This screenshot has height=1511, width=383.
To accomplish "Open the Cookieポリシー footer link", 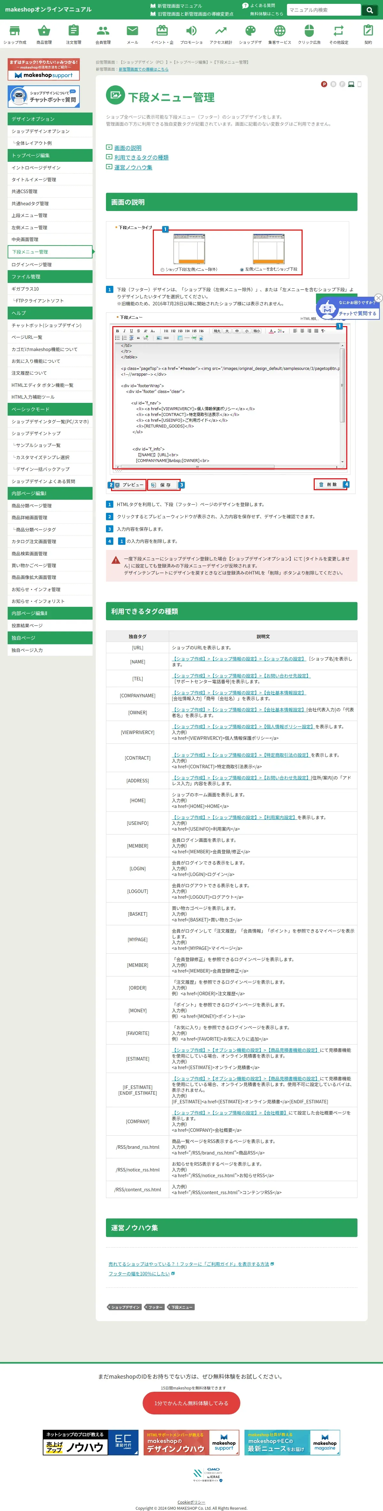I will click(191, 1502).
